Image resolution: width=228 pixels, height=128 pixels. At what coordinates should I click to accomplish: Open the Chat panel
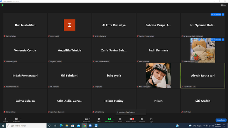pyautogui.click(x=99, y=120)
